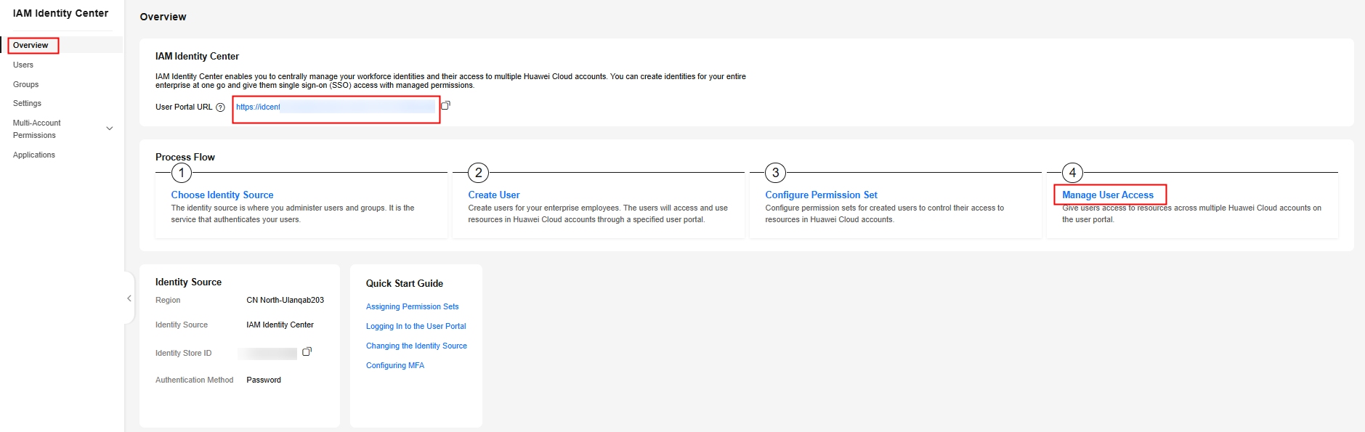Open the Create User step
The height and width of the screenshot is (432, 1365).
click(x=494, y=195)
